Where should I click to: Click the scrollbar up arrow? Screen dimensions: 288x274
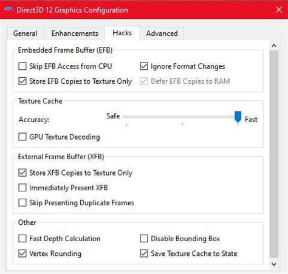274,46
